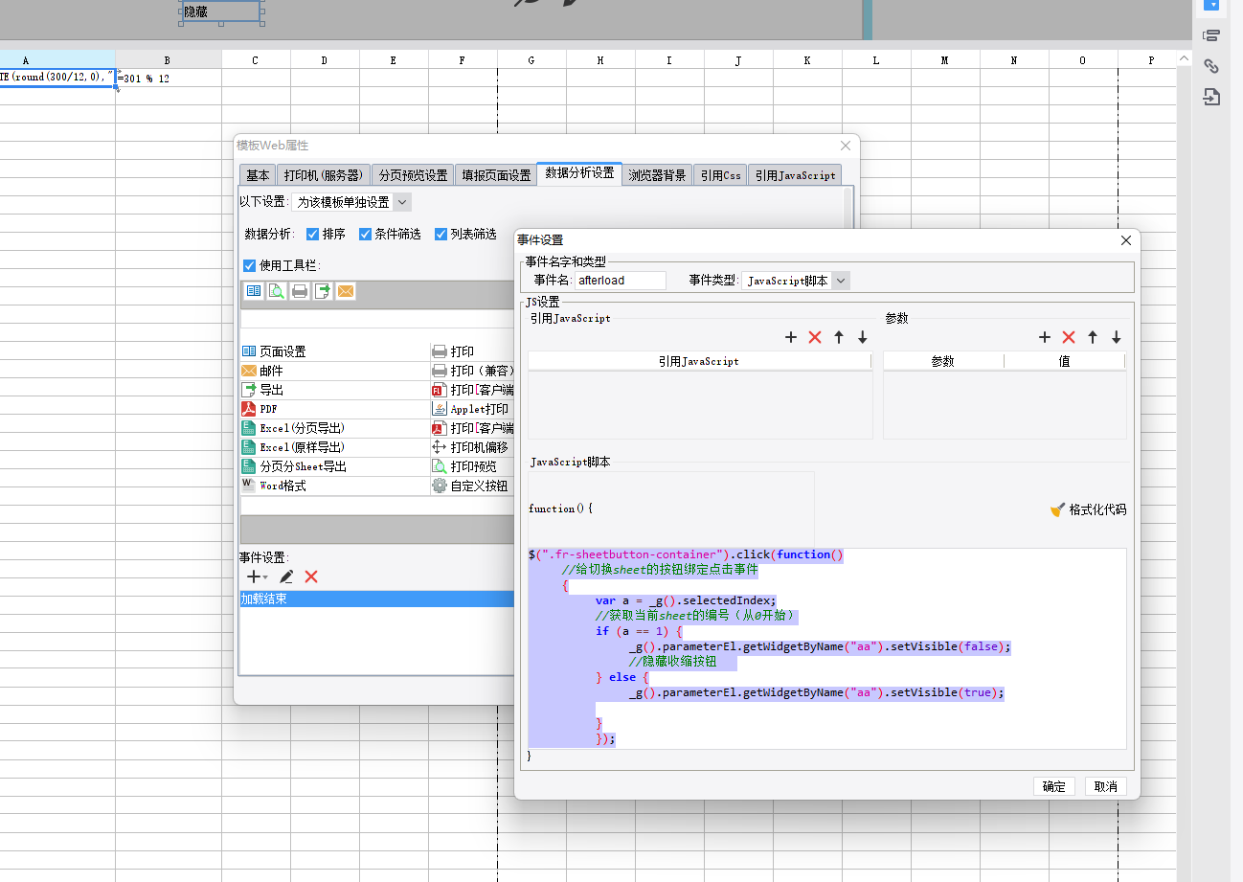
Task: Select column G header in spreadsheet
Action: click(x=531, y=59)
